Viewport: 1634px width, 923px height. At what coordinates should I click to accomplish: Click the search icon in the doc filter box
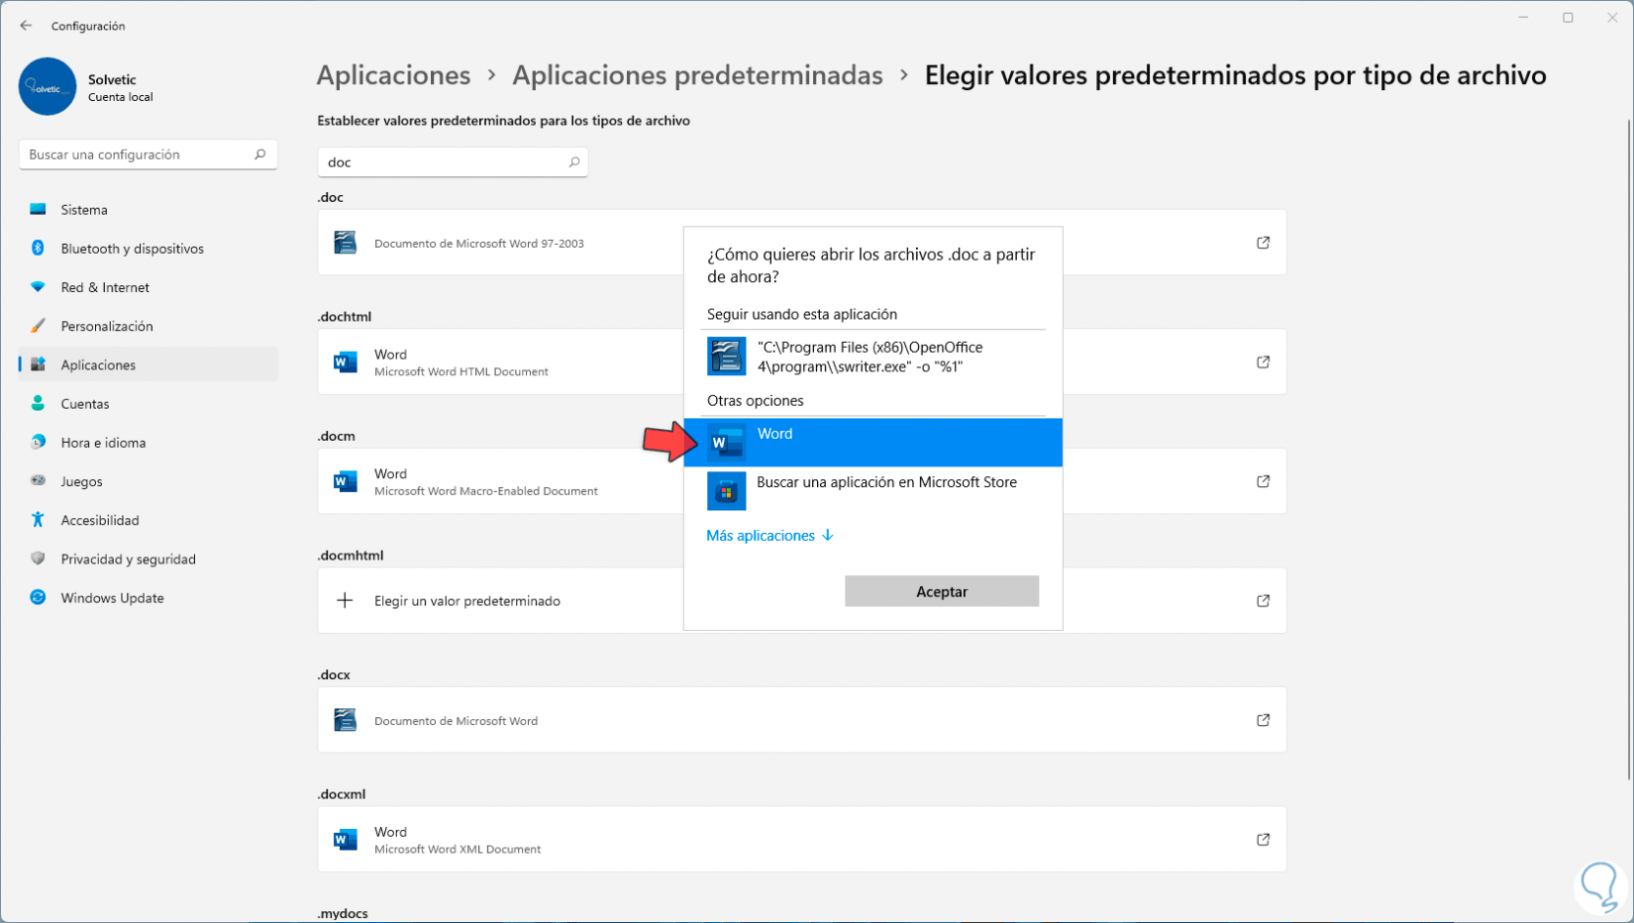point(574,161)
